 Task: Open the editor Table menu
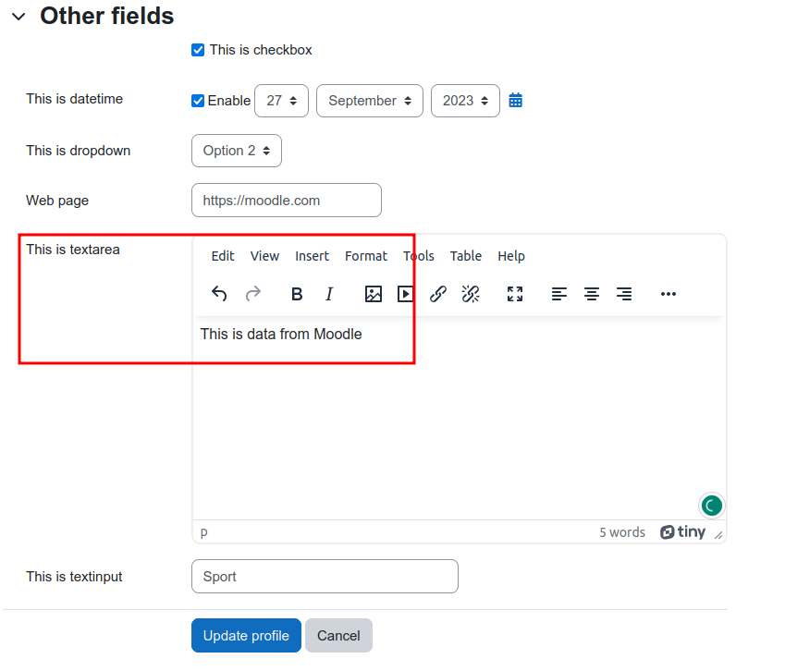click(x=466, y=256)
